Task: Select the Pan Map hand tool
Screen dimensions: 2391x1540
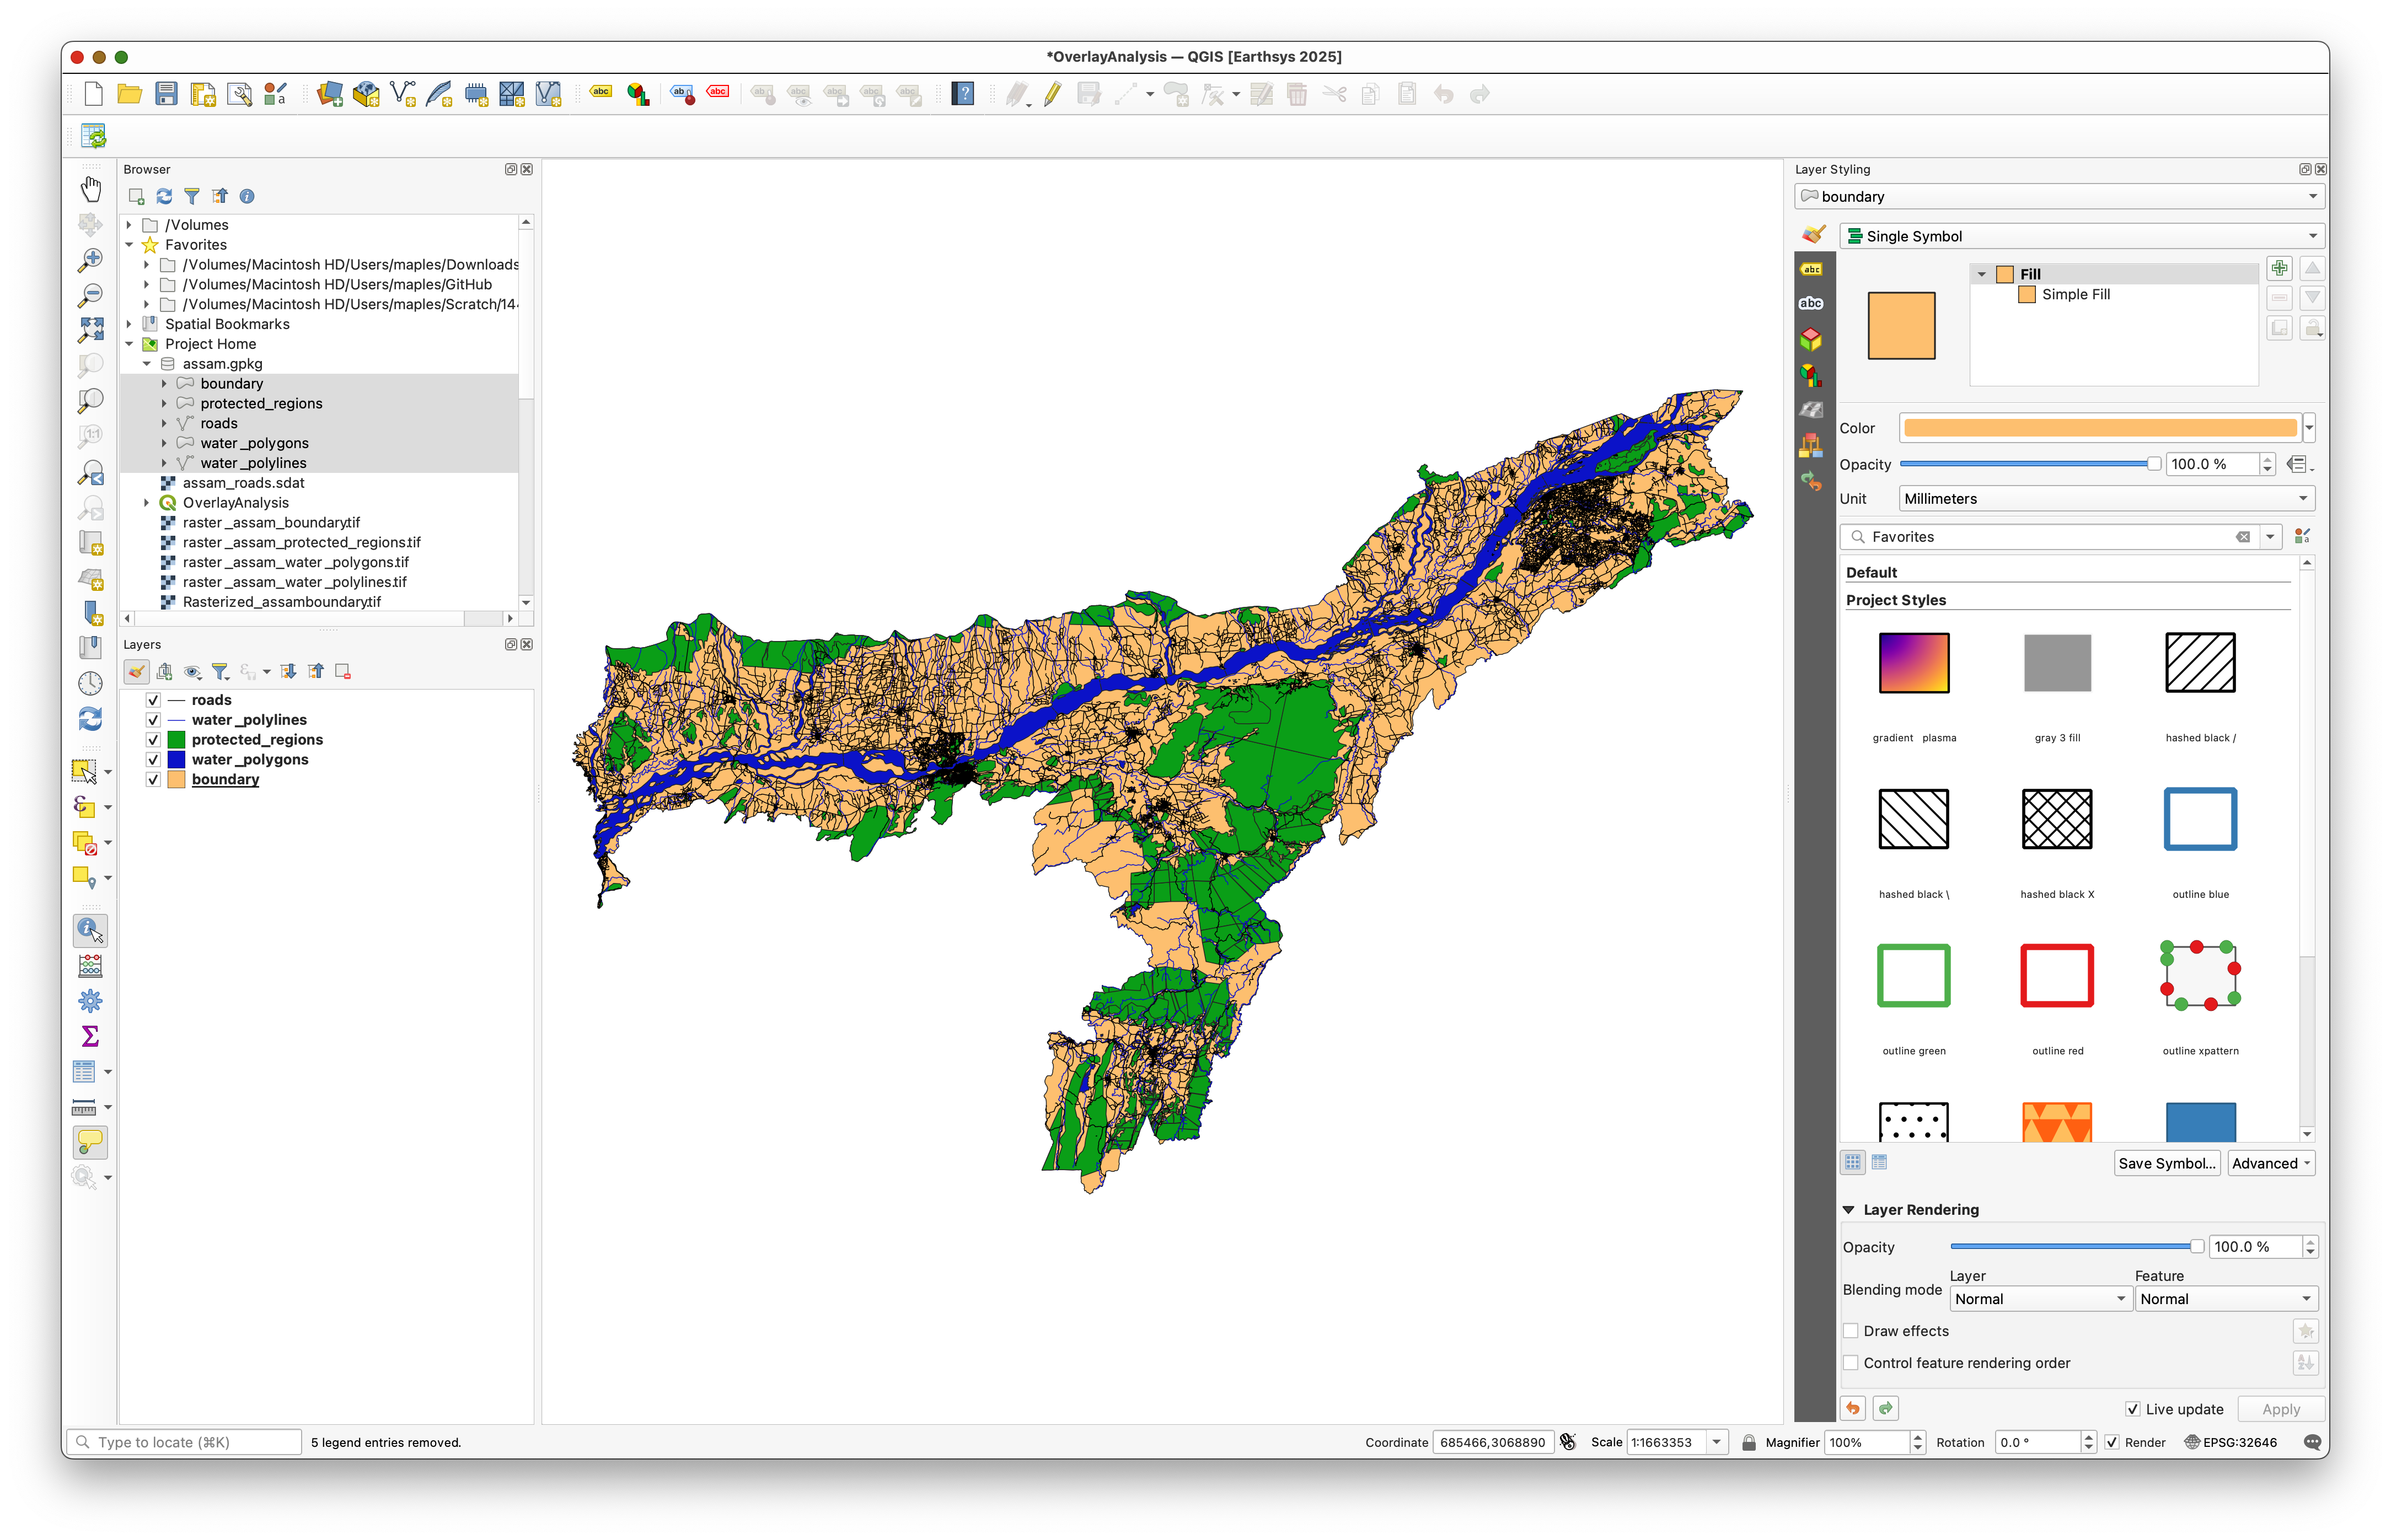Action: pyautogui.click(x=90, y=188)
